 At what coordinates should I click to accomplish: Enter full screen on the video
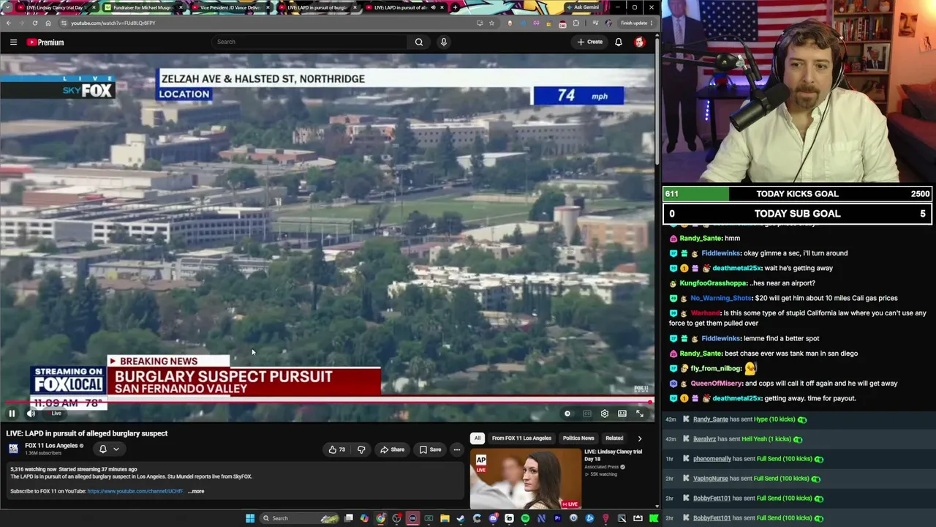tap(640, 414)
